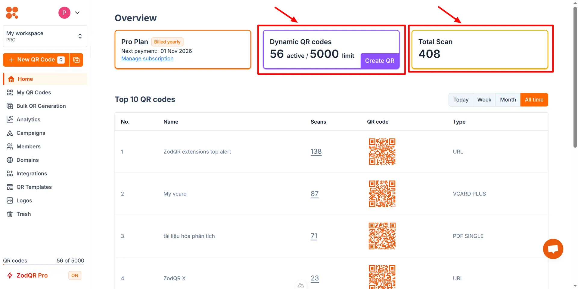578x289 pixels.
Task: Click the Members people icon
Action: (x=10, y=146)
